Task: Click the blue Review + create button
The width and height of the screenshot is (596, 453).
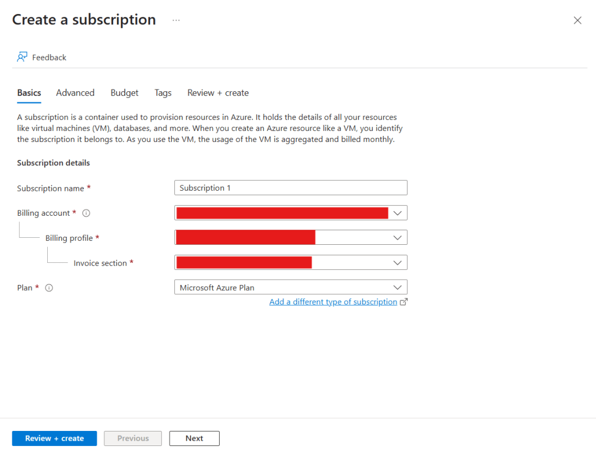Action: coord(54,438)
